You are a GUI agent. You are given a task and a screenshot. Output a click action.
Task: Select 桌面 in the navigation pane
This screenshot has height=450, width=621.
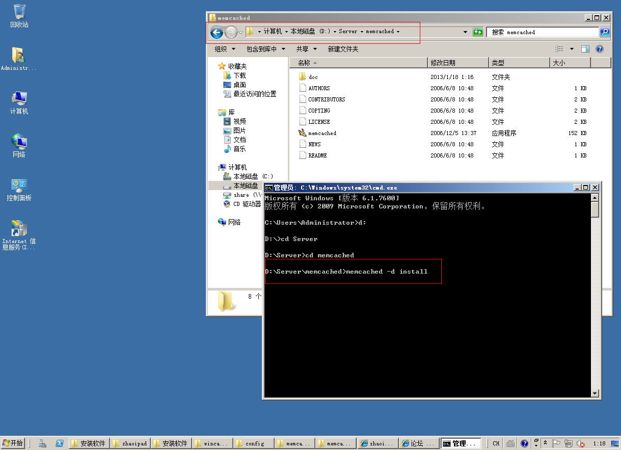(239, 85)
